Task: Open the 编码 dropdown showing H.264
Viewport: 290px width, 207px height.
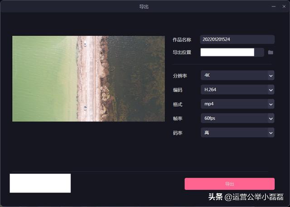Action: 237,90
